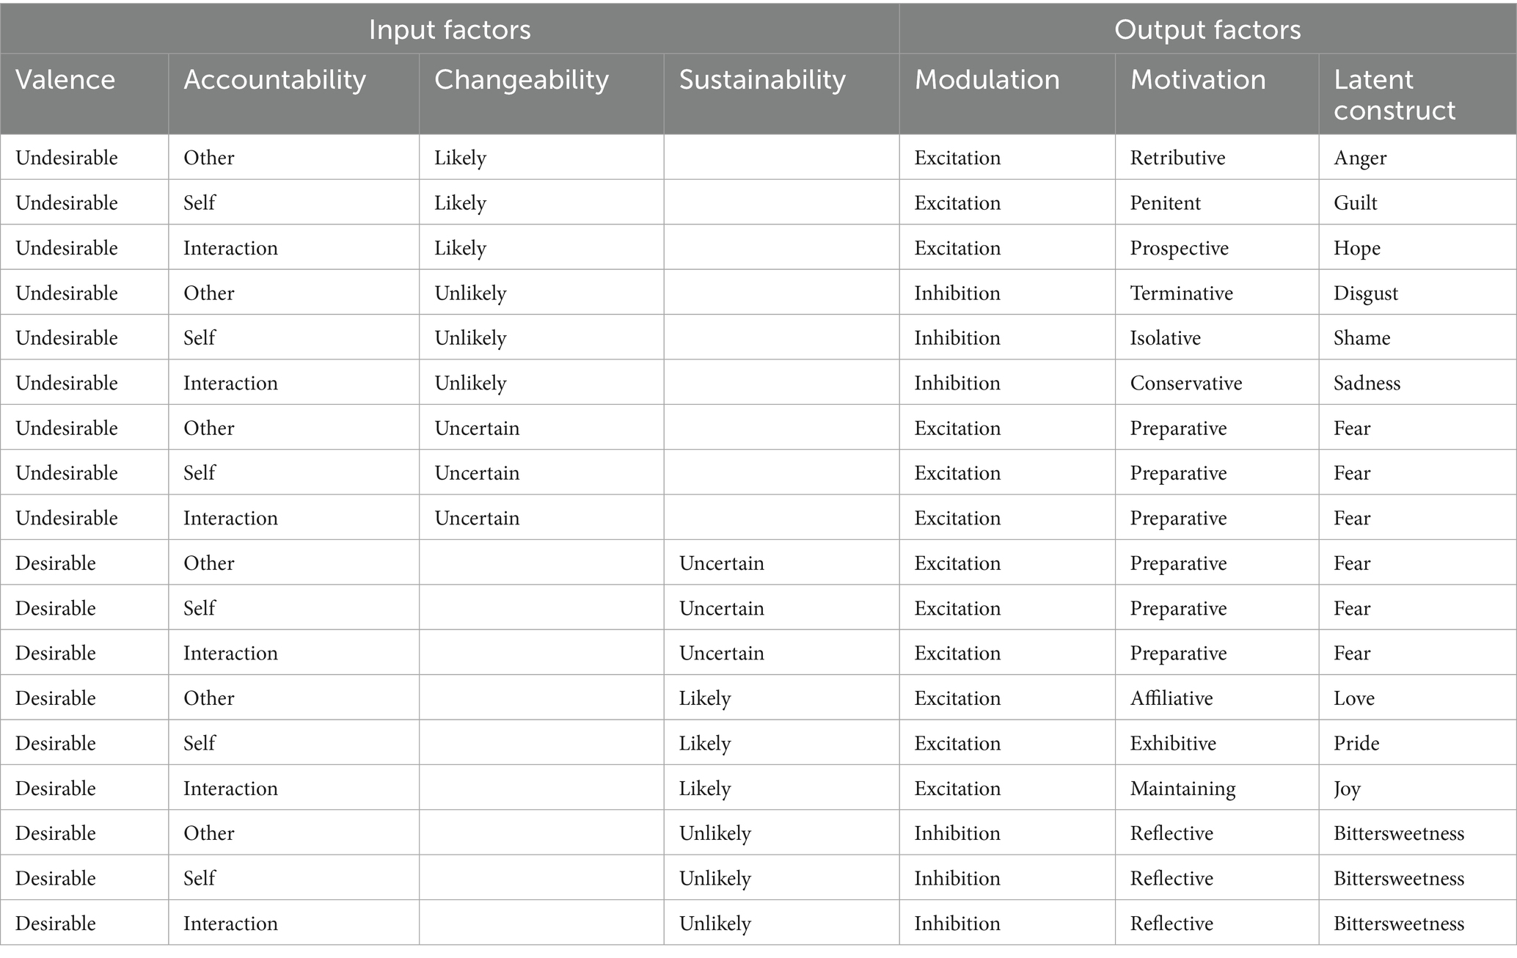This screenshot has height=958, width=1517.
Task: Click the Hope latent construct cell
Action: (x=1356, y=248)
